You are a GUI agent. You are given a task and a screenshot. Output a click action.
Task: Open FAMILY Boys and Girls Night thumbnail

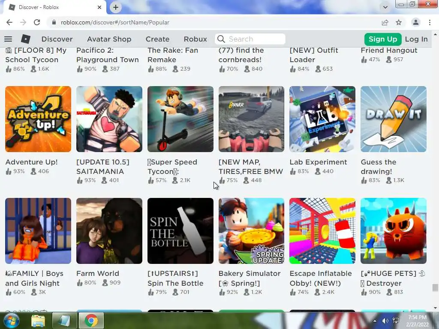click(38, 231)
